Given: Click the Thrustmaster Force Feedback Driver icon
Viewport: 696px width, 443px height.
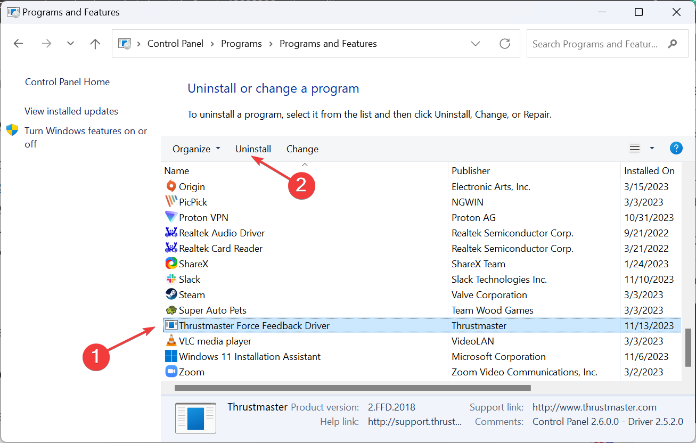Looking at the screenshot, I should (x=171, y=325).
